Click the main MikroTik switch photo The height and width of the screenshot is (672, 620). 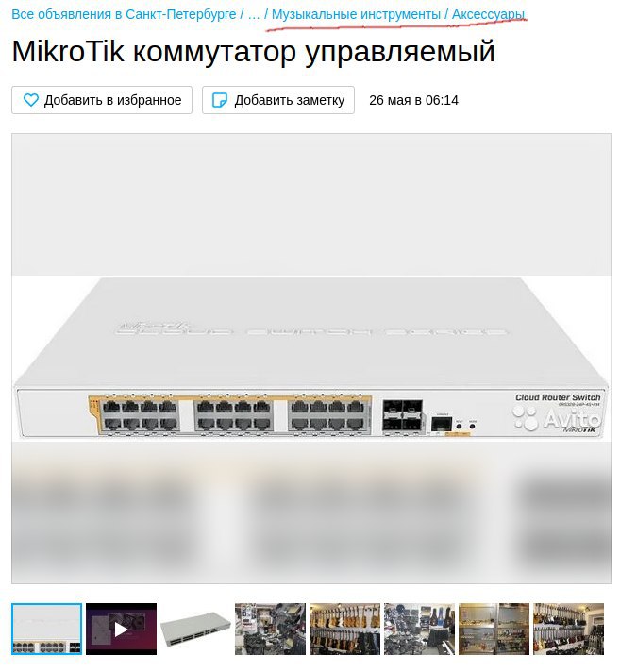pyautogui.click(x=311, y=359)
